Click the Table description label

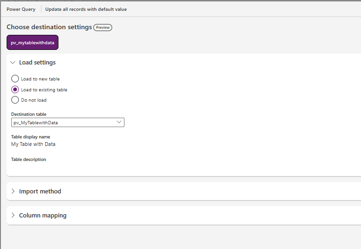(x=29, y=160)
